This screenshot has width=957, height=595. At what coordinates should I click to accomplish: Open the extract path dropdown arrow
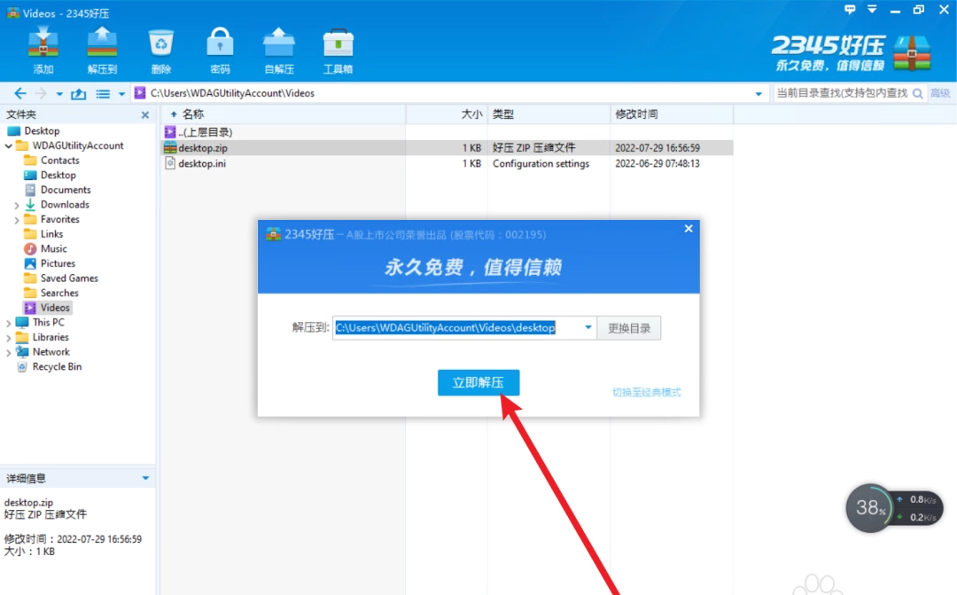[x=587, y=327]
